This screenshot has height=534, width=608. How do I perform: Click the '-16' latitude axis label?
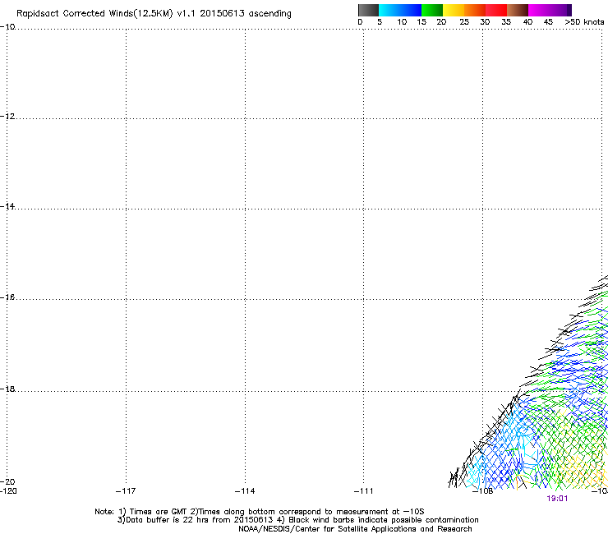(x=7, y=297)
